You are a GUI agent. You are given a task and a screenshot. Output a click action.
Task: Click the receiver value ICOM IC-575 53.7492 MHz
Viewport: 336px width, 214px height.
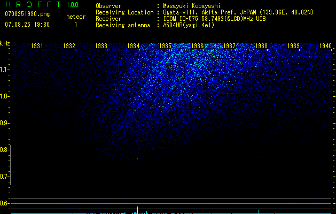pyautogui.click(x=214, y=19)
